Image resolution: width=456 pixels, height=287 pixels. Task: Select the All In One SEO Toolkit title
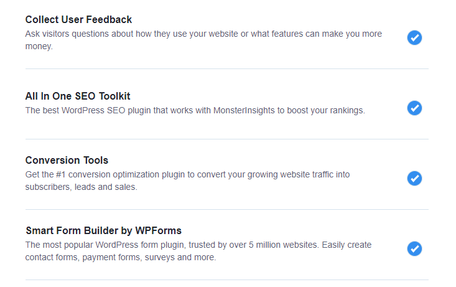(x=78, y=96)
